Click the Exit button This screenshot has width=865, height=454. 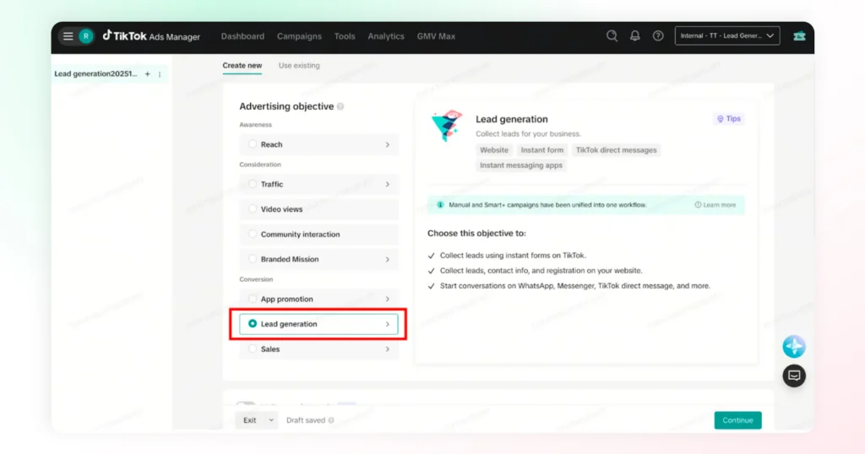coord(250,420)
